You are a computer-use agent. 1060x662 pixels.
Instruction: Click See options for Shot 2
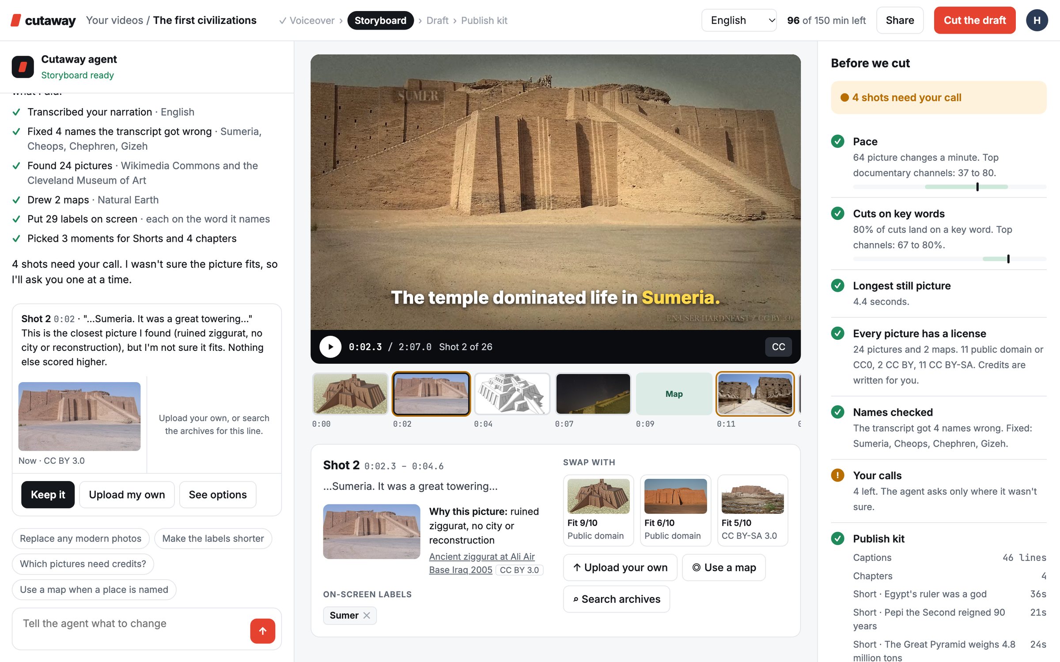pyautogui.click(x=218, y=494)
